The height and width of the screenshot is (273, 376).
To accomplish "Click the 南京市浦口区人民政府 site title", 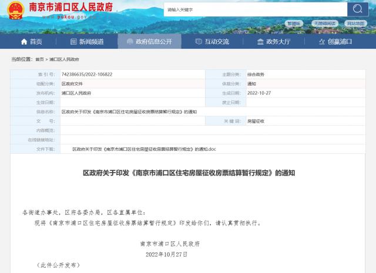I will coord(70,8).
